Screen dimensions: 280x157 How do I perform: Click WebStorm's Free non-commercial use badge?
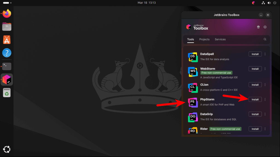[216, 73]
